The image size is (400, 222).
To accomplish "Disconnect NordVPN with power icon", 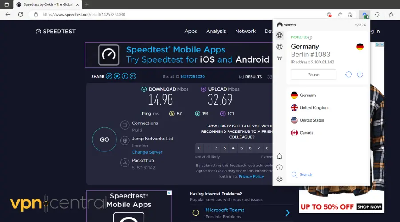I will pos(360,75).
